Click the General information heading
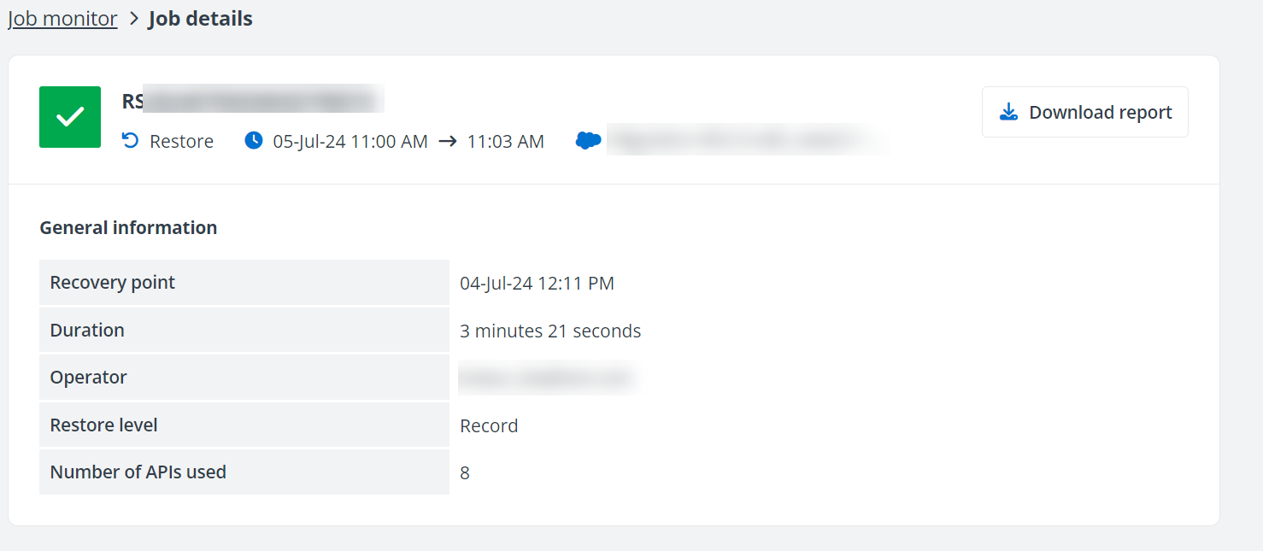Image resolution: width=1263 pixels, height=551 pixels. (128, 227)
